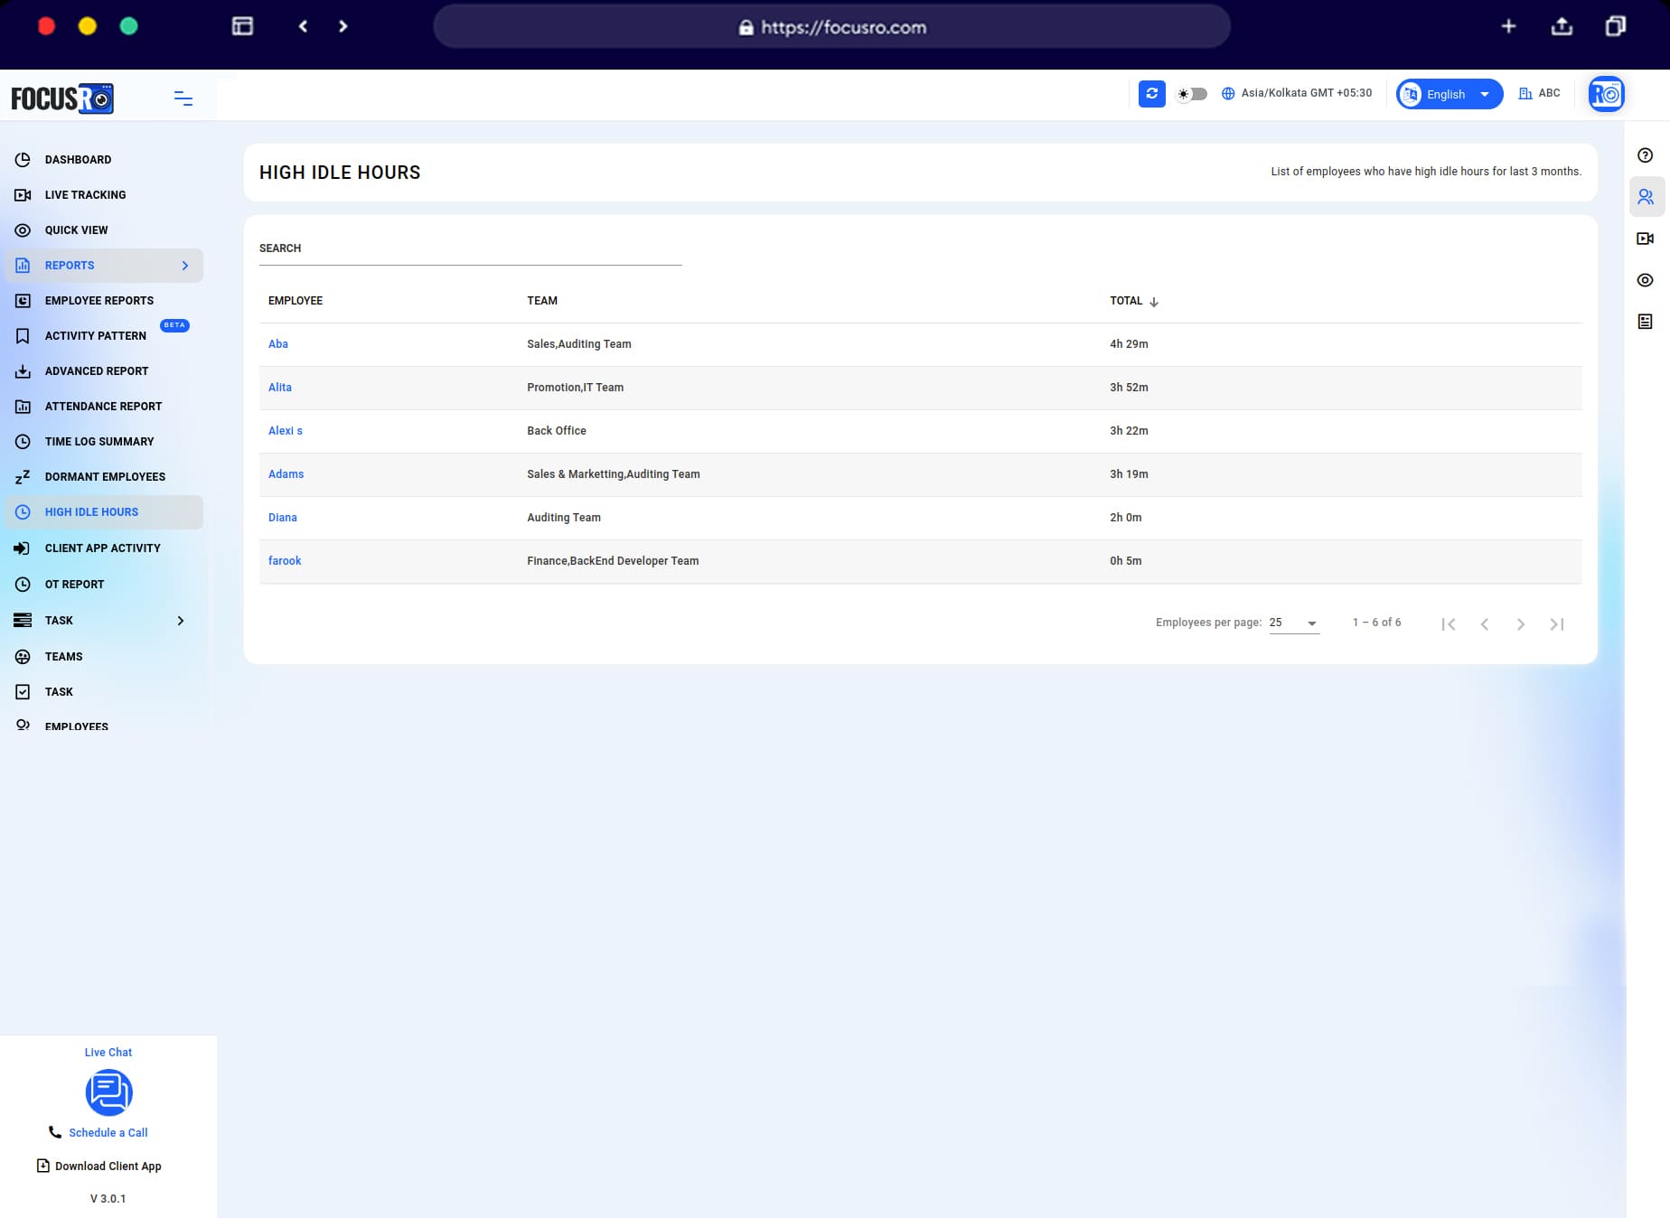This screenshot has width=1670, height=1218.
Task: Select the employees icon in right sidebar
Action: tap(1646, 196)
